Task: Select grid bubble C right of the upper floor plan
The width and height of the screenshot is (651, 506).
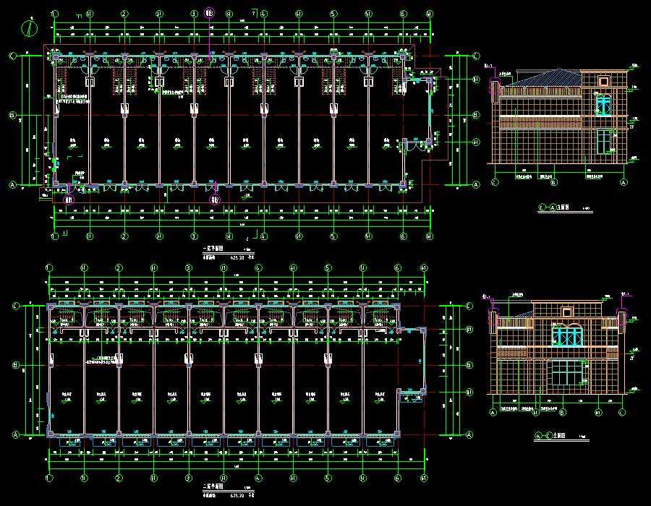Action: click(476, 56)
